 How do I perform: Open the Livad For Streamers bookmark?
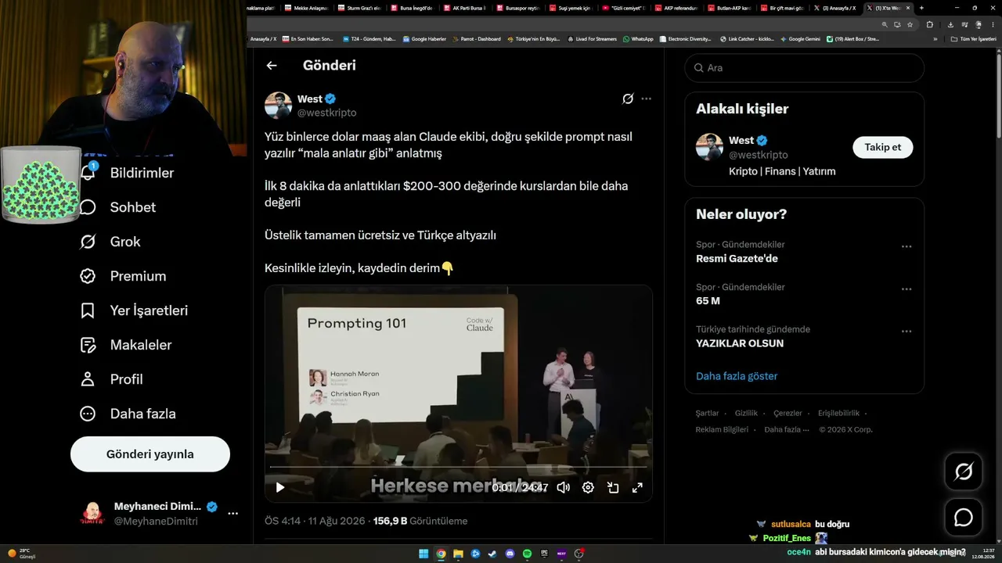pos(593,39)
